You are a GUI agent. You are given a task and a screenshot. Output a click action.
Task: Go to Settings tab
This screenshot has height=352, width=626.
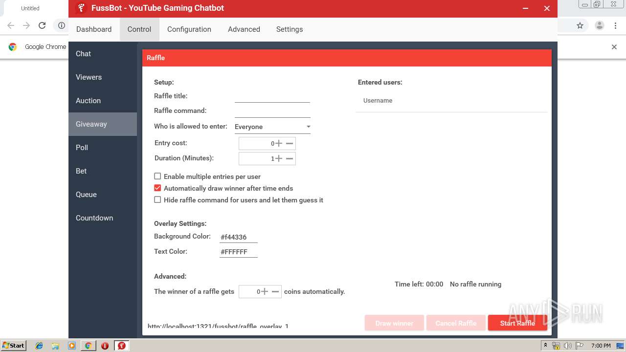pos(290,29)
